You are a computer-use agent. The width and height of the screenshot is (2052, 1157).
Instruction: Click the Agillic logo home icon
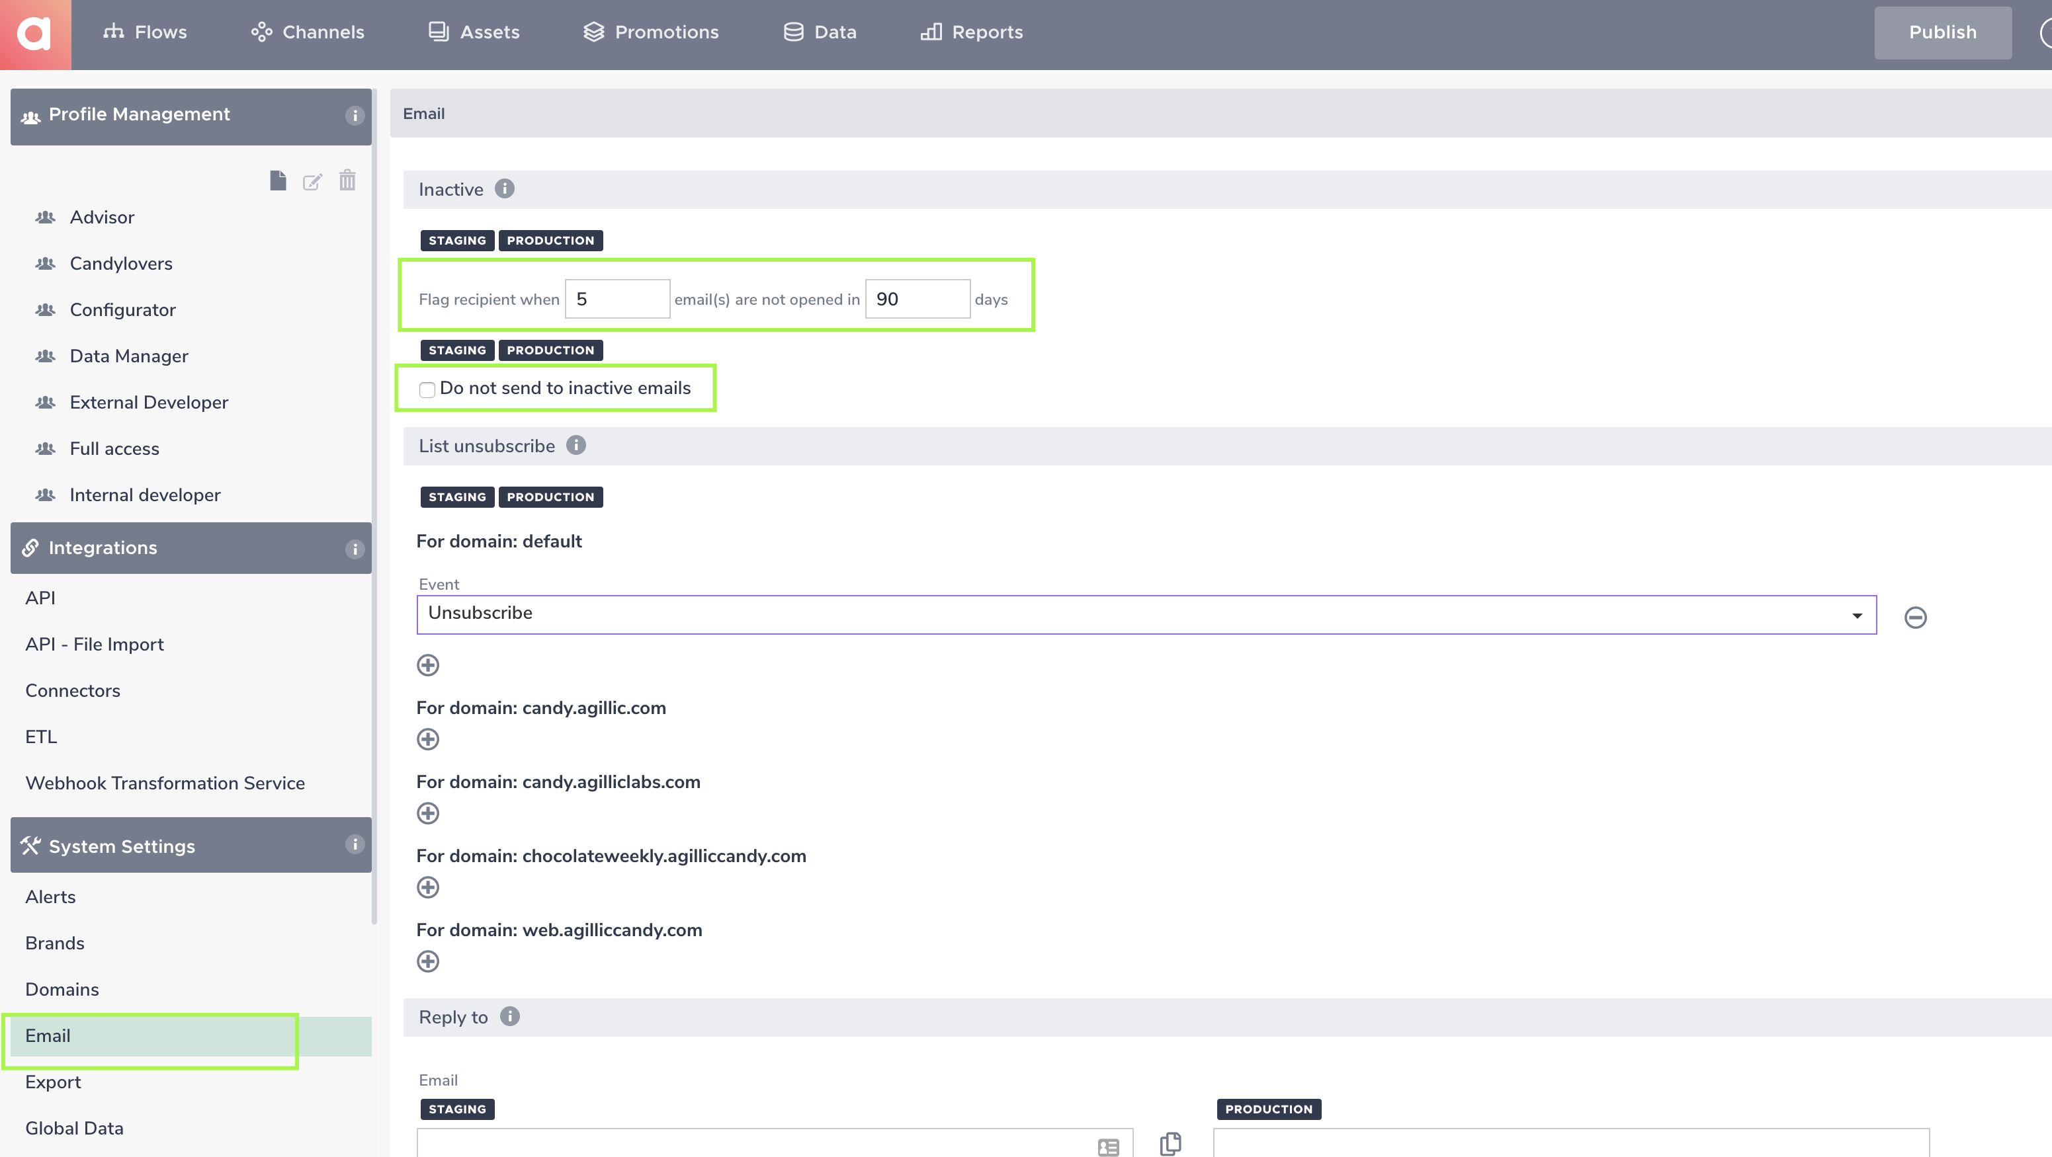[x=35, y=34]
